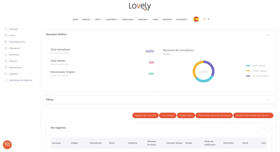Go to the NOSOTROS page
The height and width of the screenshot is (152, 280).
[167, 20]
